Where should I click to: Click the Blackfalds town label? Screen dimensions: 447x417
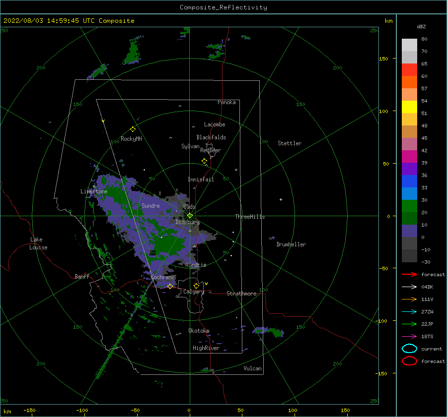(x=211, y=137)
